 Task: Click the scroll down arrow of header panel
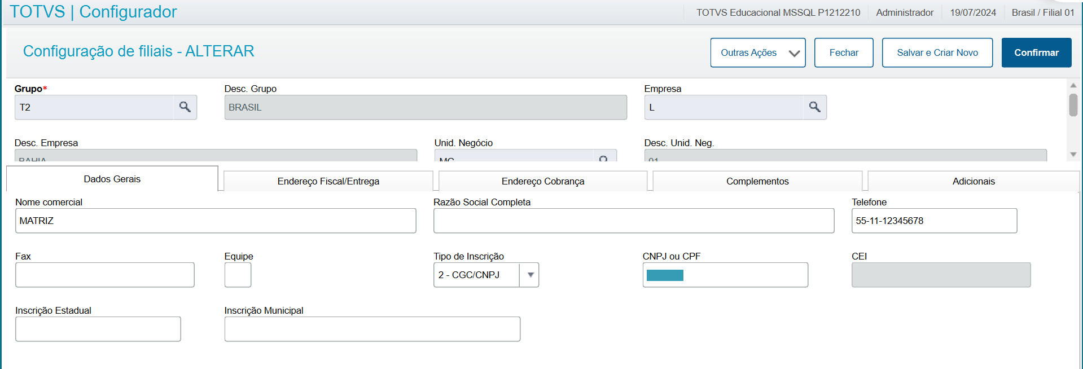1073,154
